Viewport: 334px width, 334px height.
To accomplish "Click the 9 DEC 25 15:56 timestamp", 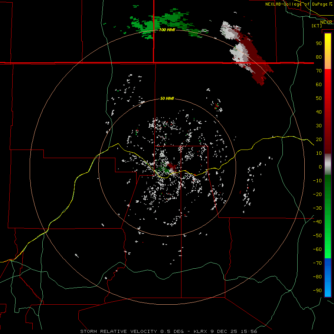I will 233,331.
